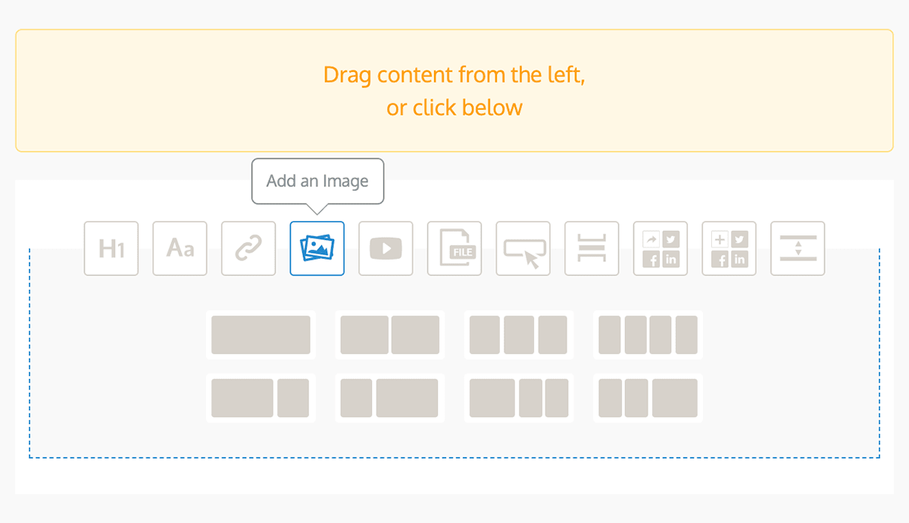
Task: Choose the two equal columns layout
Action: 389,334
